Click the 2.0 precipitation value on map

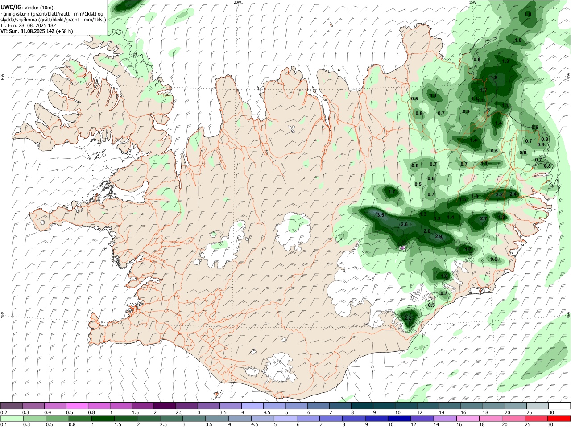click(x=427, y=231)
